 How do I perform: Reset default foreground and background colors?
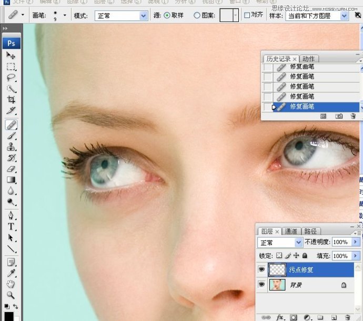click(7, 306)
